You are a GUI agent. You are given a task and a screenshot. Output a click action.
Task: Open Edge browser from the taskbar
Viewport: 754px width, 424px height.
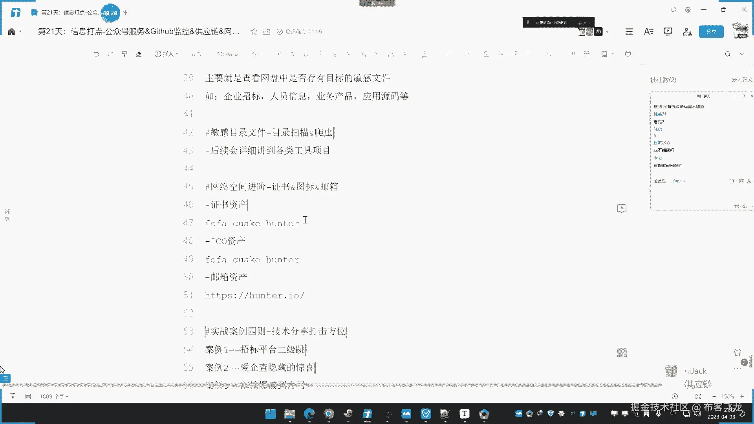(x=309, y=414)
